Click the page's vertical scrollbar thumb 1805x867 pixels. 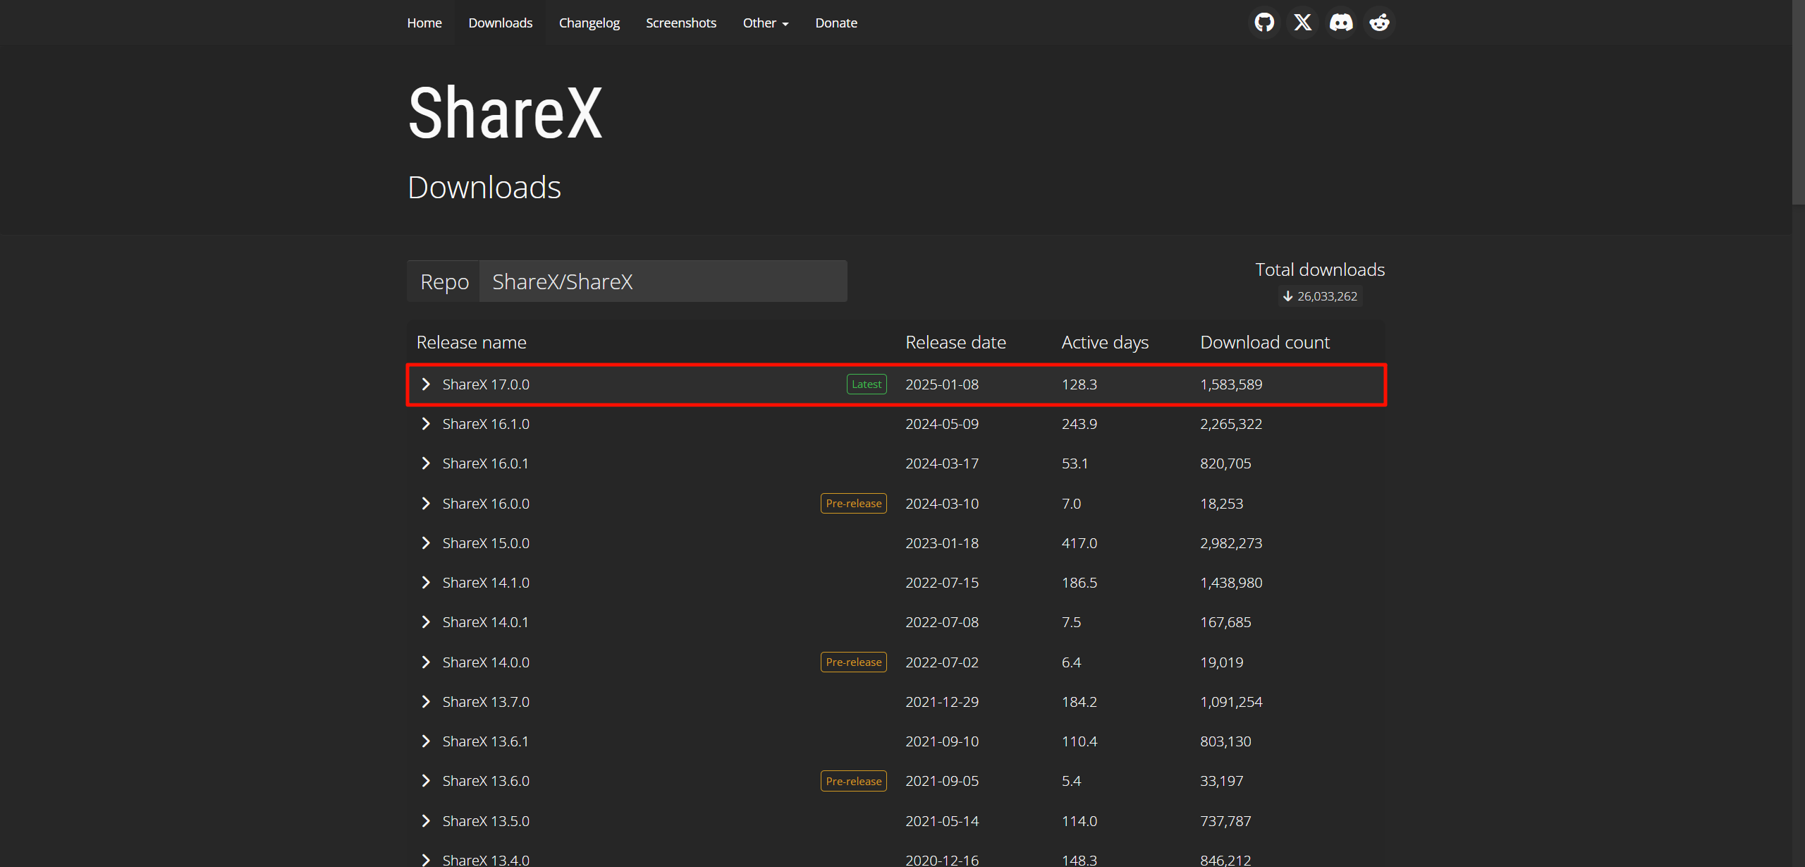(x=1798, y=102)
